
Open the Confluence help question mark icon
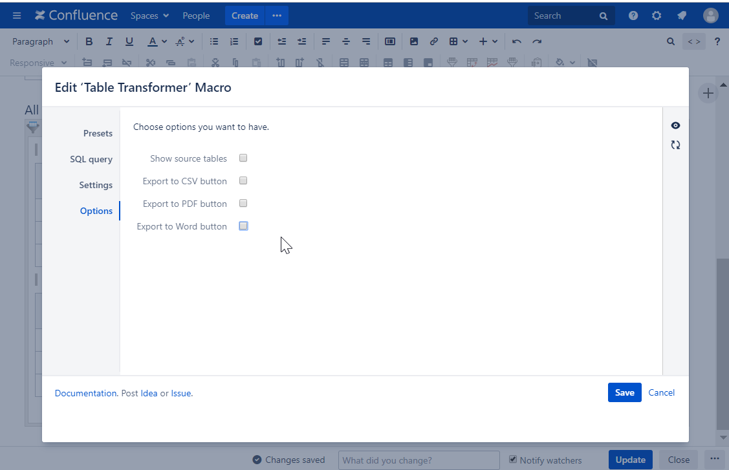[x=633, y=16]
